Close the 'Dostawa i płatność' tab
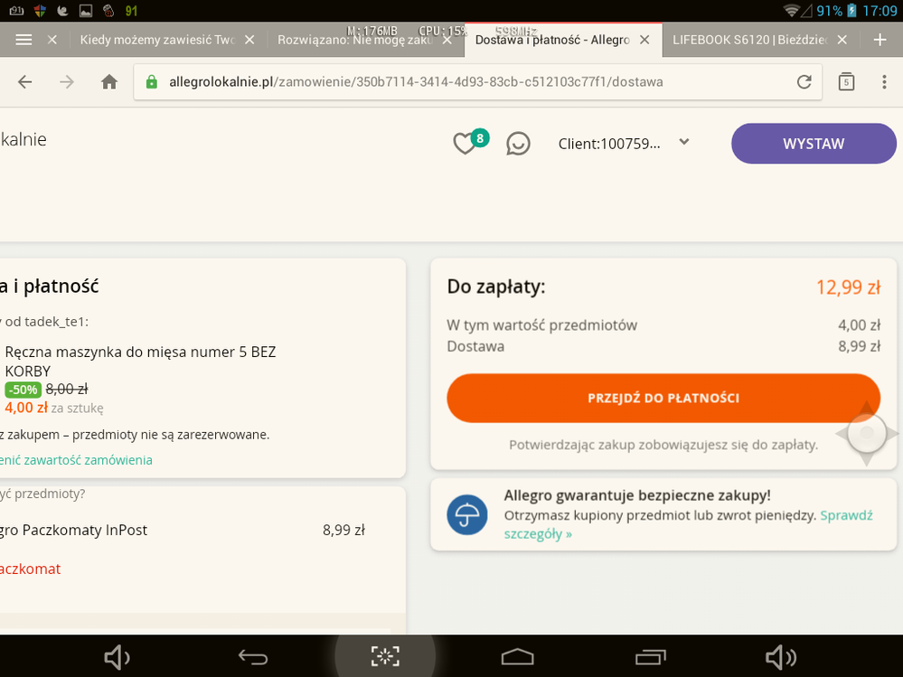The width and height of the screenshot is (903, 677). click(644, 40)
